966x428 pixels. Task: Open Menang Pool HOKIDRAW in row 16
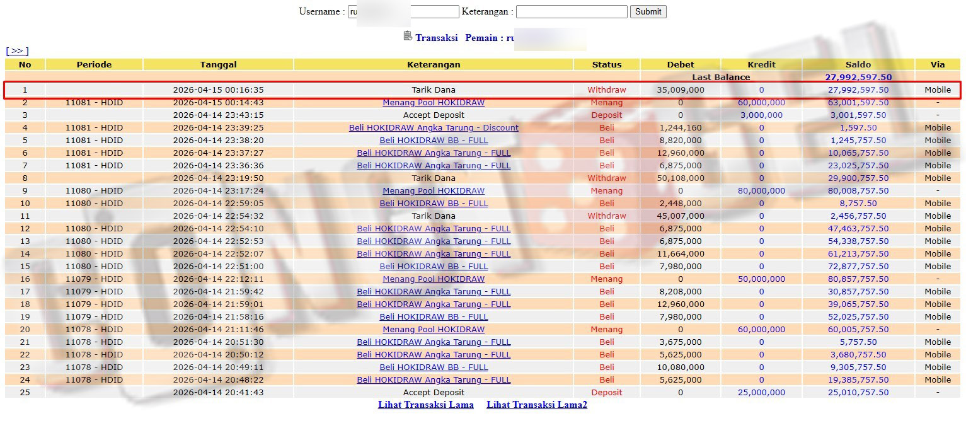434,279
